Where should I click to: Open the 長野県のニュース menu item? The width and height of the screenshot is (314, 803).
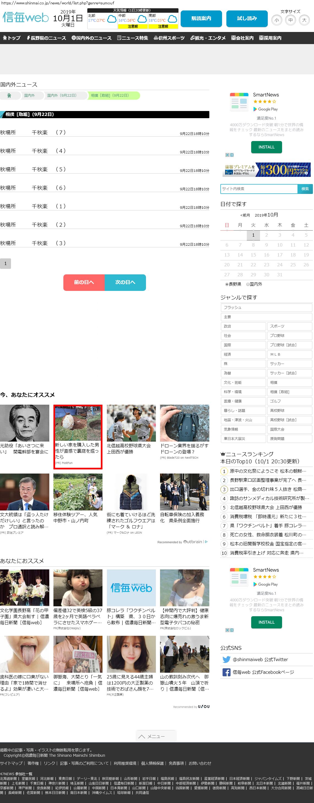46,38
